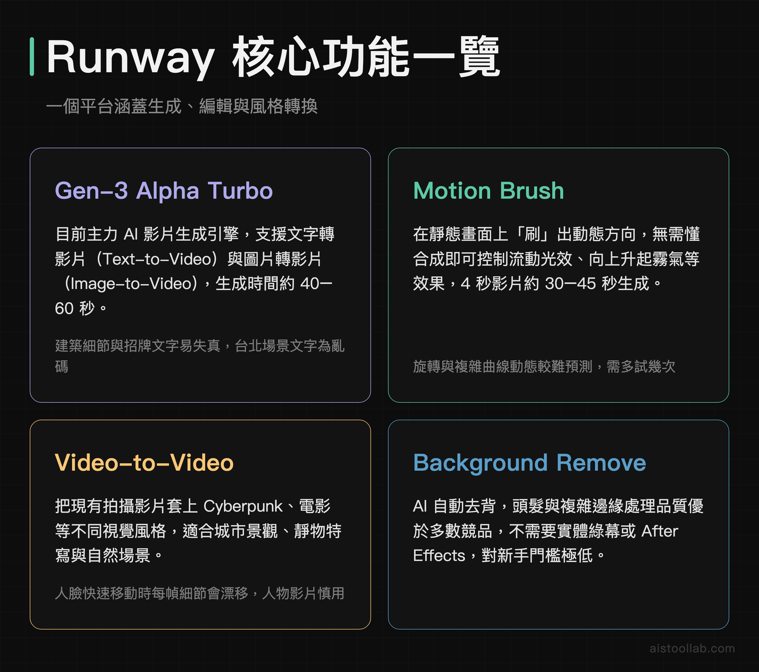Screen dimensions: 759x672
Task: Click the note '旋轉與複雜曲線動態較難預測，需多試幾次'
Action: [544, 367]
